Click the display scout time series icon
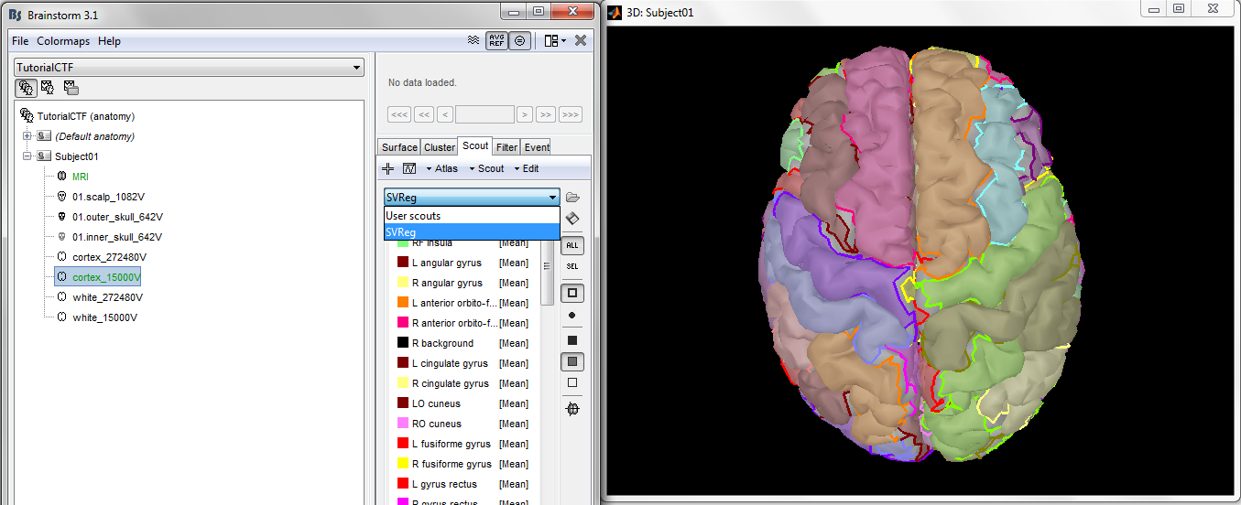This screenshot has height=505, width=1241. [x=409, y=168]
